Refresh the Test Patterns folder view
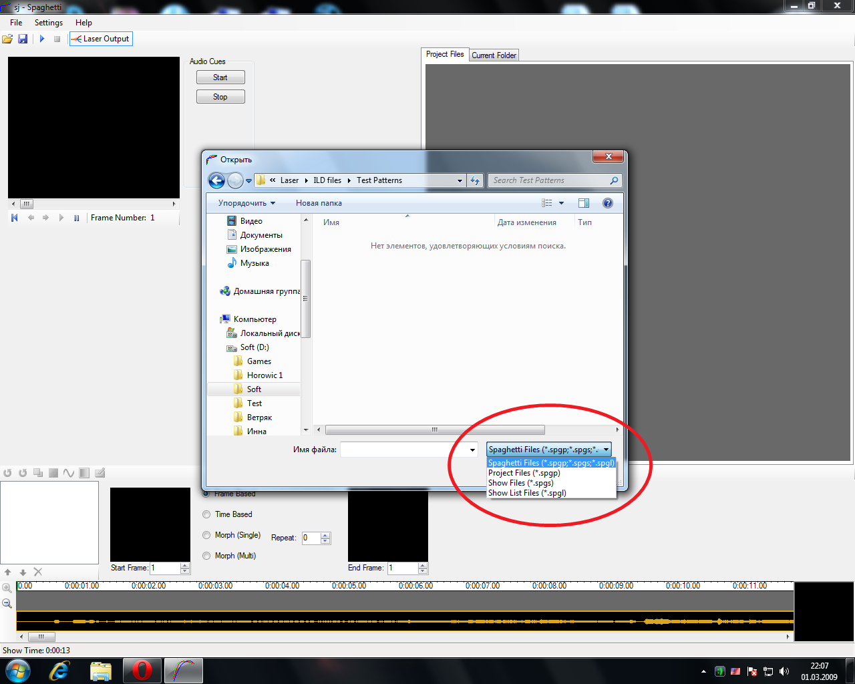 pos(475,180)
